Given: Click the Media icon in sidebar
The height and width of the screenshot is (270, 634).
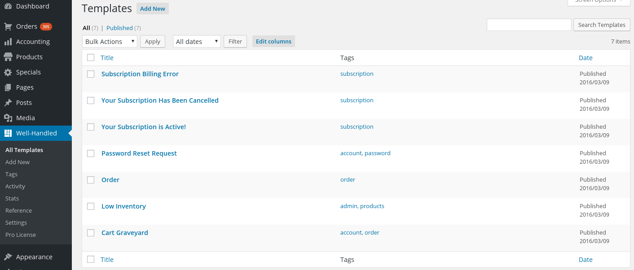Looking at the screenshot, I should (8, 118).
